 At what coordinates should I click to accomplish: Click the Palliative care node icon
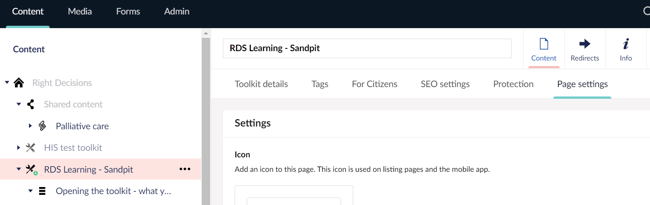pyautogui.click(x=42, y=126)
